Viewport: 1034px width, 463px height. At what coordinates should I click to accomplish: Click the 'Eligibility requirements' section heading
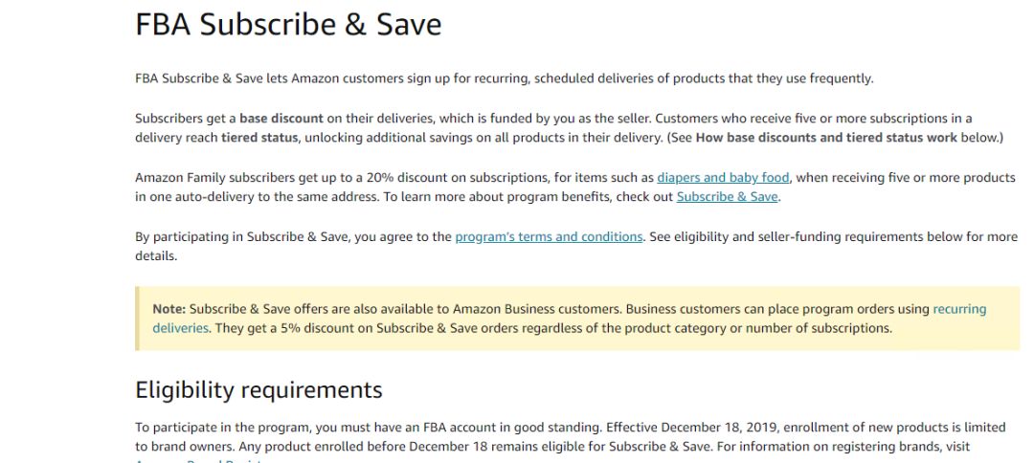pyautogui.click(x=258, y=390)
